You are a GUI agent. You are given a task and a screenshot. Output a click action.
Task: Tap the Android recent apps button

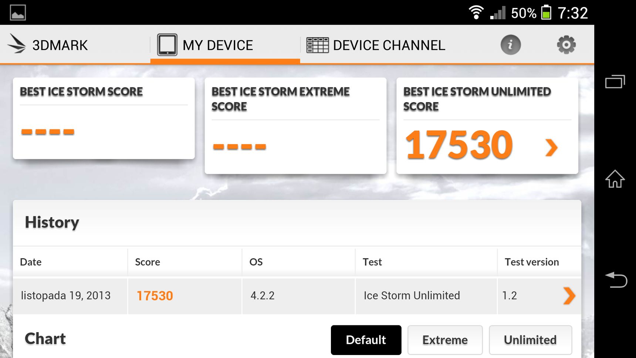tap(615, 81)
